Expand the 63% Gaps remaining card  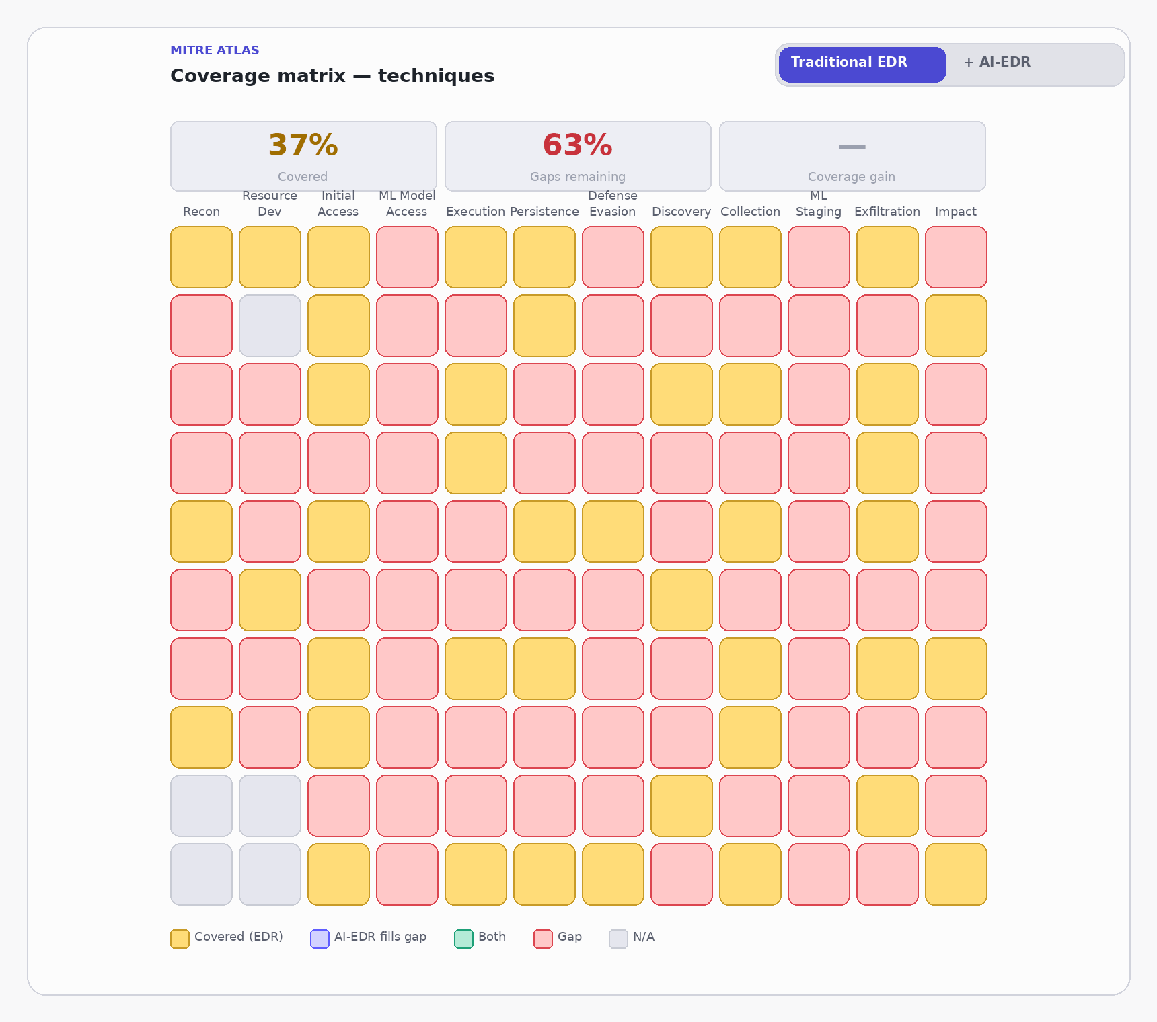578,156
